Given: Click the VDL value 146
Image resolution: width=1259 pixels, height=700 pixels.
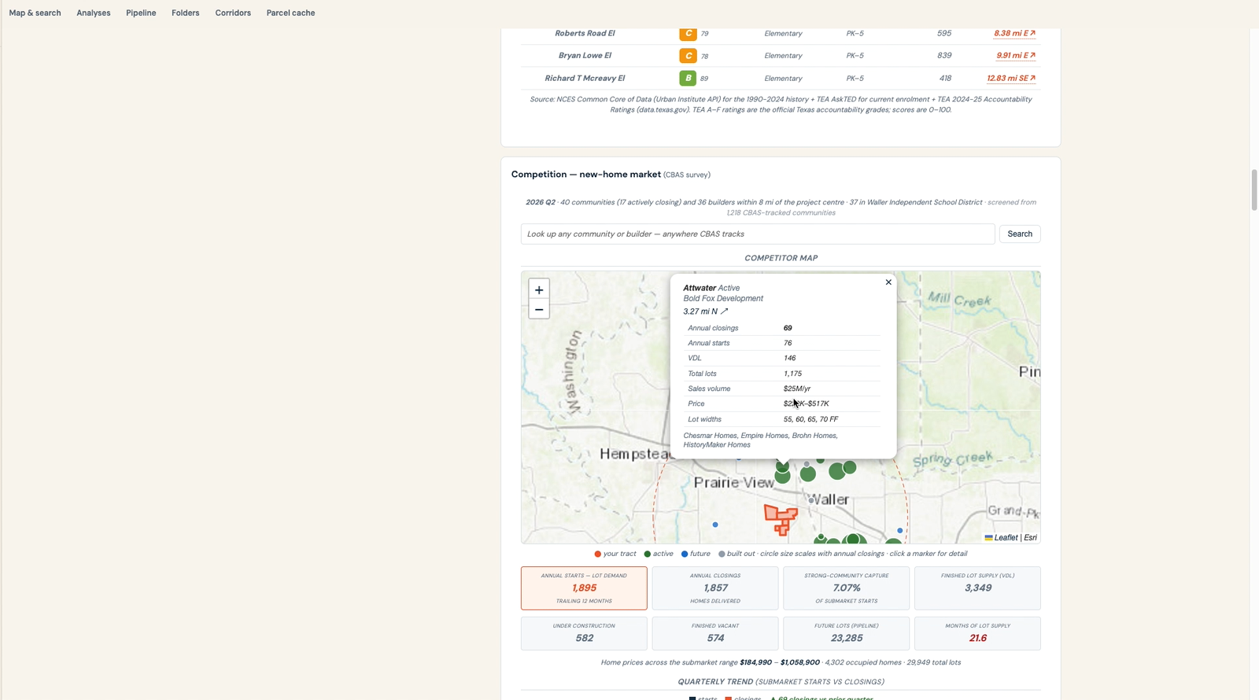Looking at the screenshot, I should coord(789,358).
